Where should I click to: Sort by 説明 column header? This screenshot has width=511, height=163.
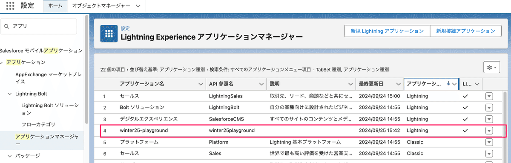tap(275, 84)
